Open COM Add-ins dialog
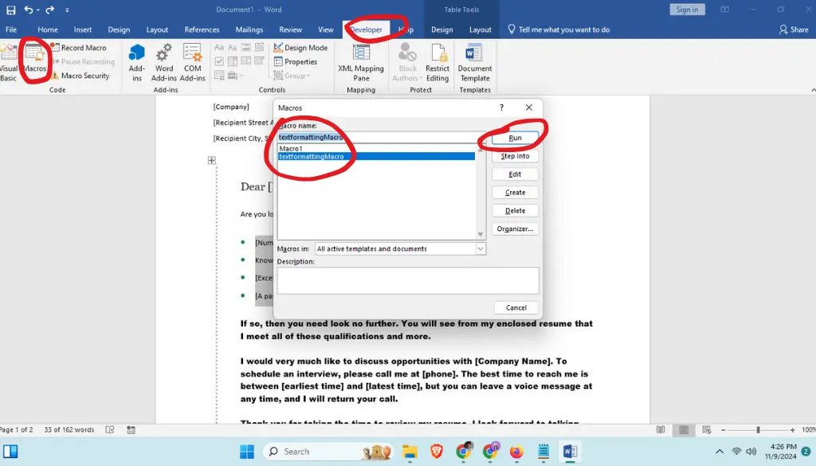Viewport: 816px width, 466px height. coord(192,62)
